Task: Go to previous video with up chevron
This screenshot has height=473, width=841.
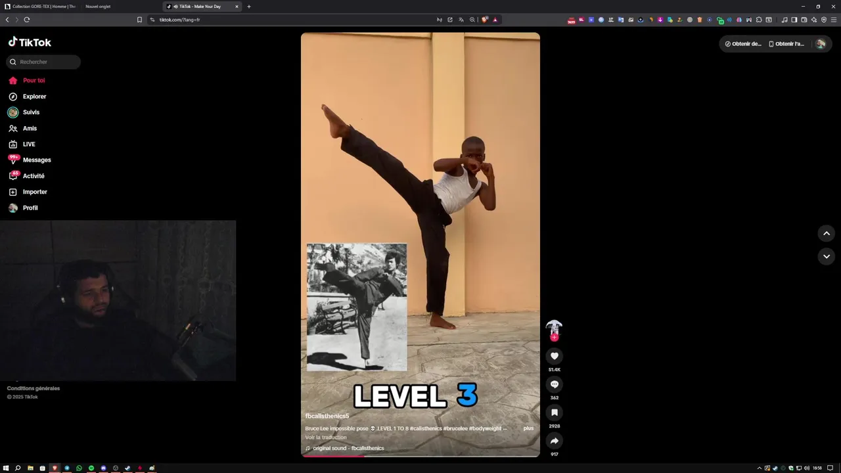Action: click(x=827, y=233)
